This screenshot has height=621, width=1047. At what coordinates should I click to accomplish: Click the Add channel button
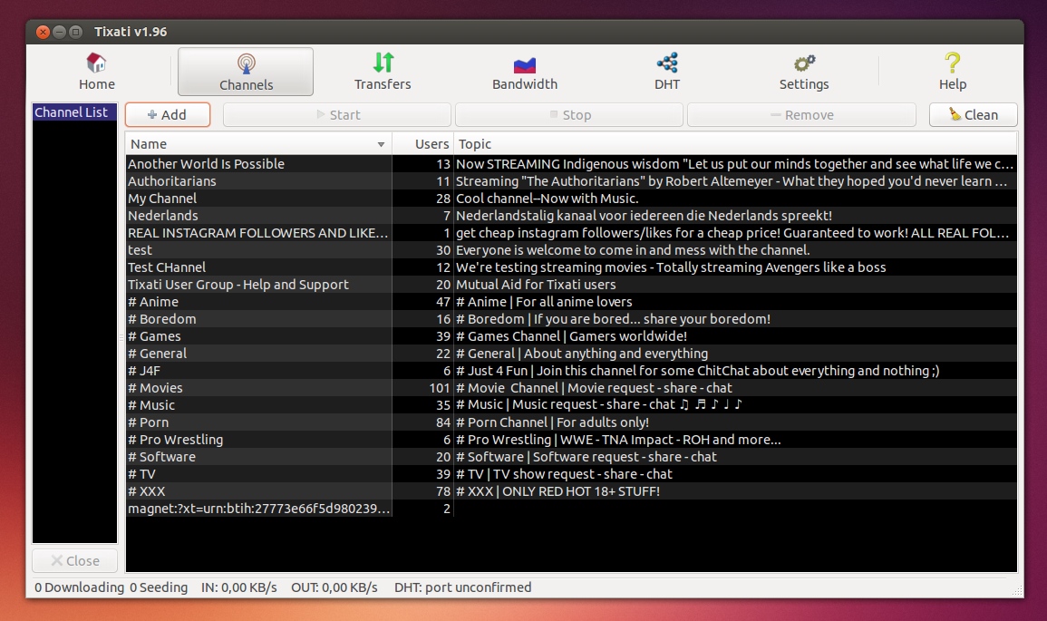(x=168, y=115)
